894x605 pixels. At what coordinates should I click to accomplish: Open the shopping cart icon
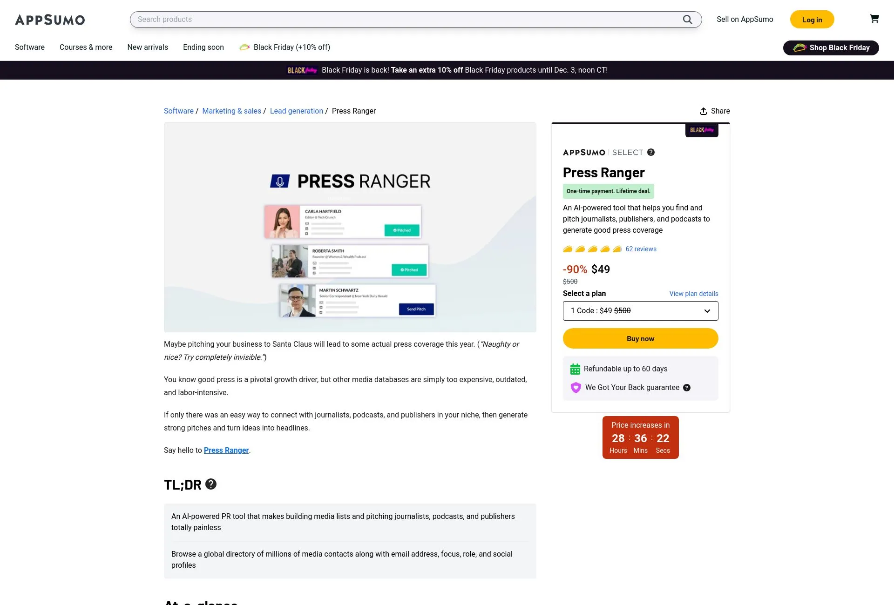pos(874,19)
